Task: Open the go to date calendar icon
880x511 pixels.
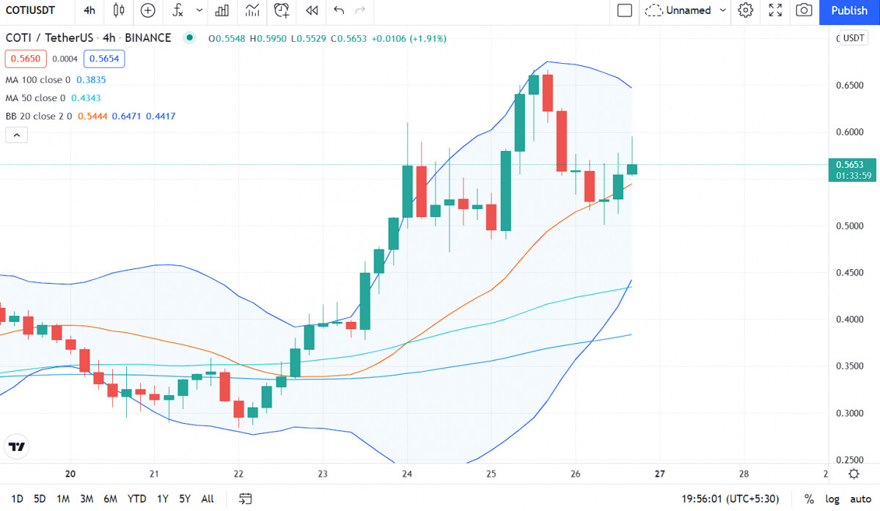Action: pyautogui.click(x=246, y=499)
